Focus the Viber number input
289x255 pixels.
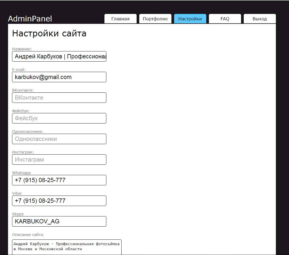pos(59,201)
